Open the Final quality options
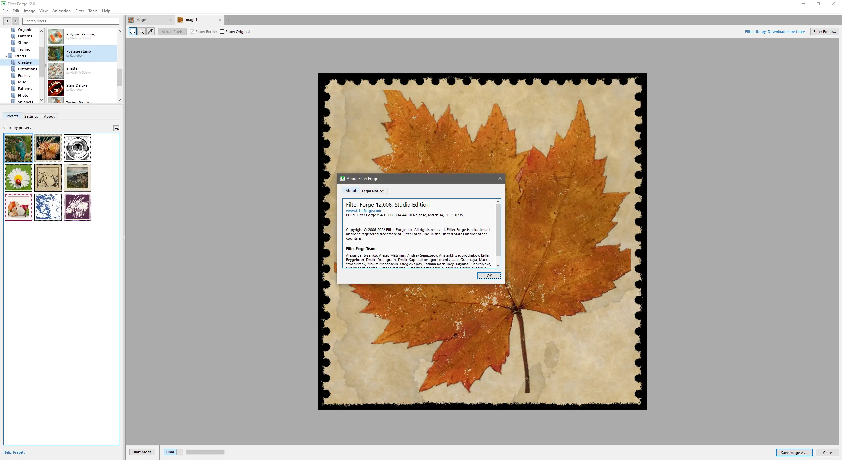This screenshot has height=460, width=842. click(179, 452)
